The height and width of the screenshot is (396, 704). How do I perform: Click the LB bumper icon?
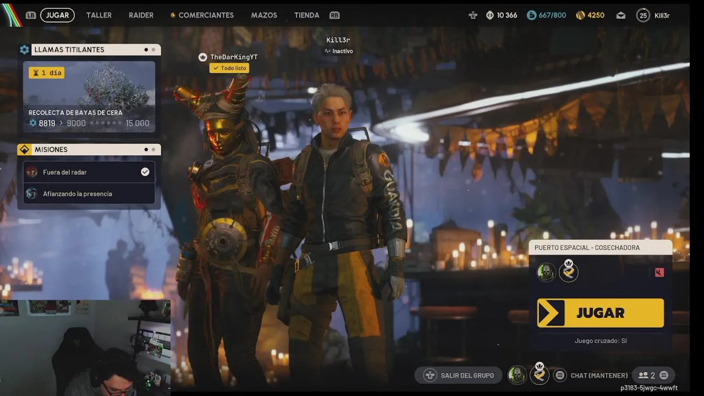pyautogui.click(x=31, y=15)
